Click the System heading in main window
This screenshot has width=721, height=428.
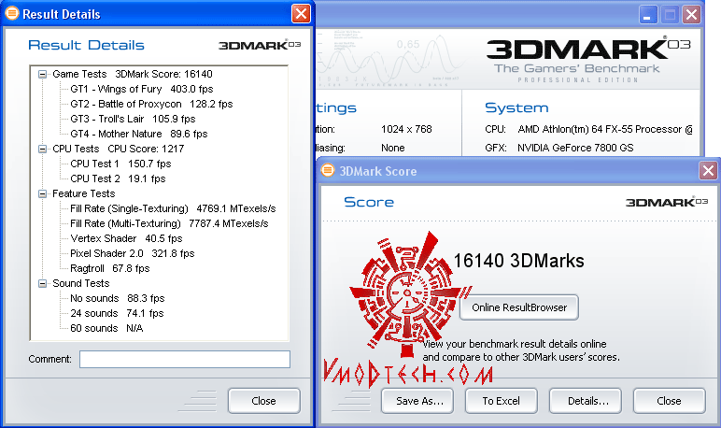pyautogui.click(x=516, y=107)
